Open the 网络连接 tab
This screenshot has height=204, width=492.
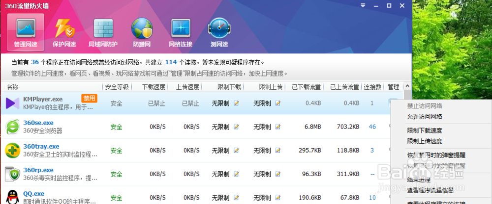[181, 32]
